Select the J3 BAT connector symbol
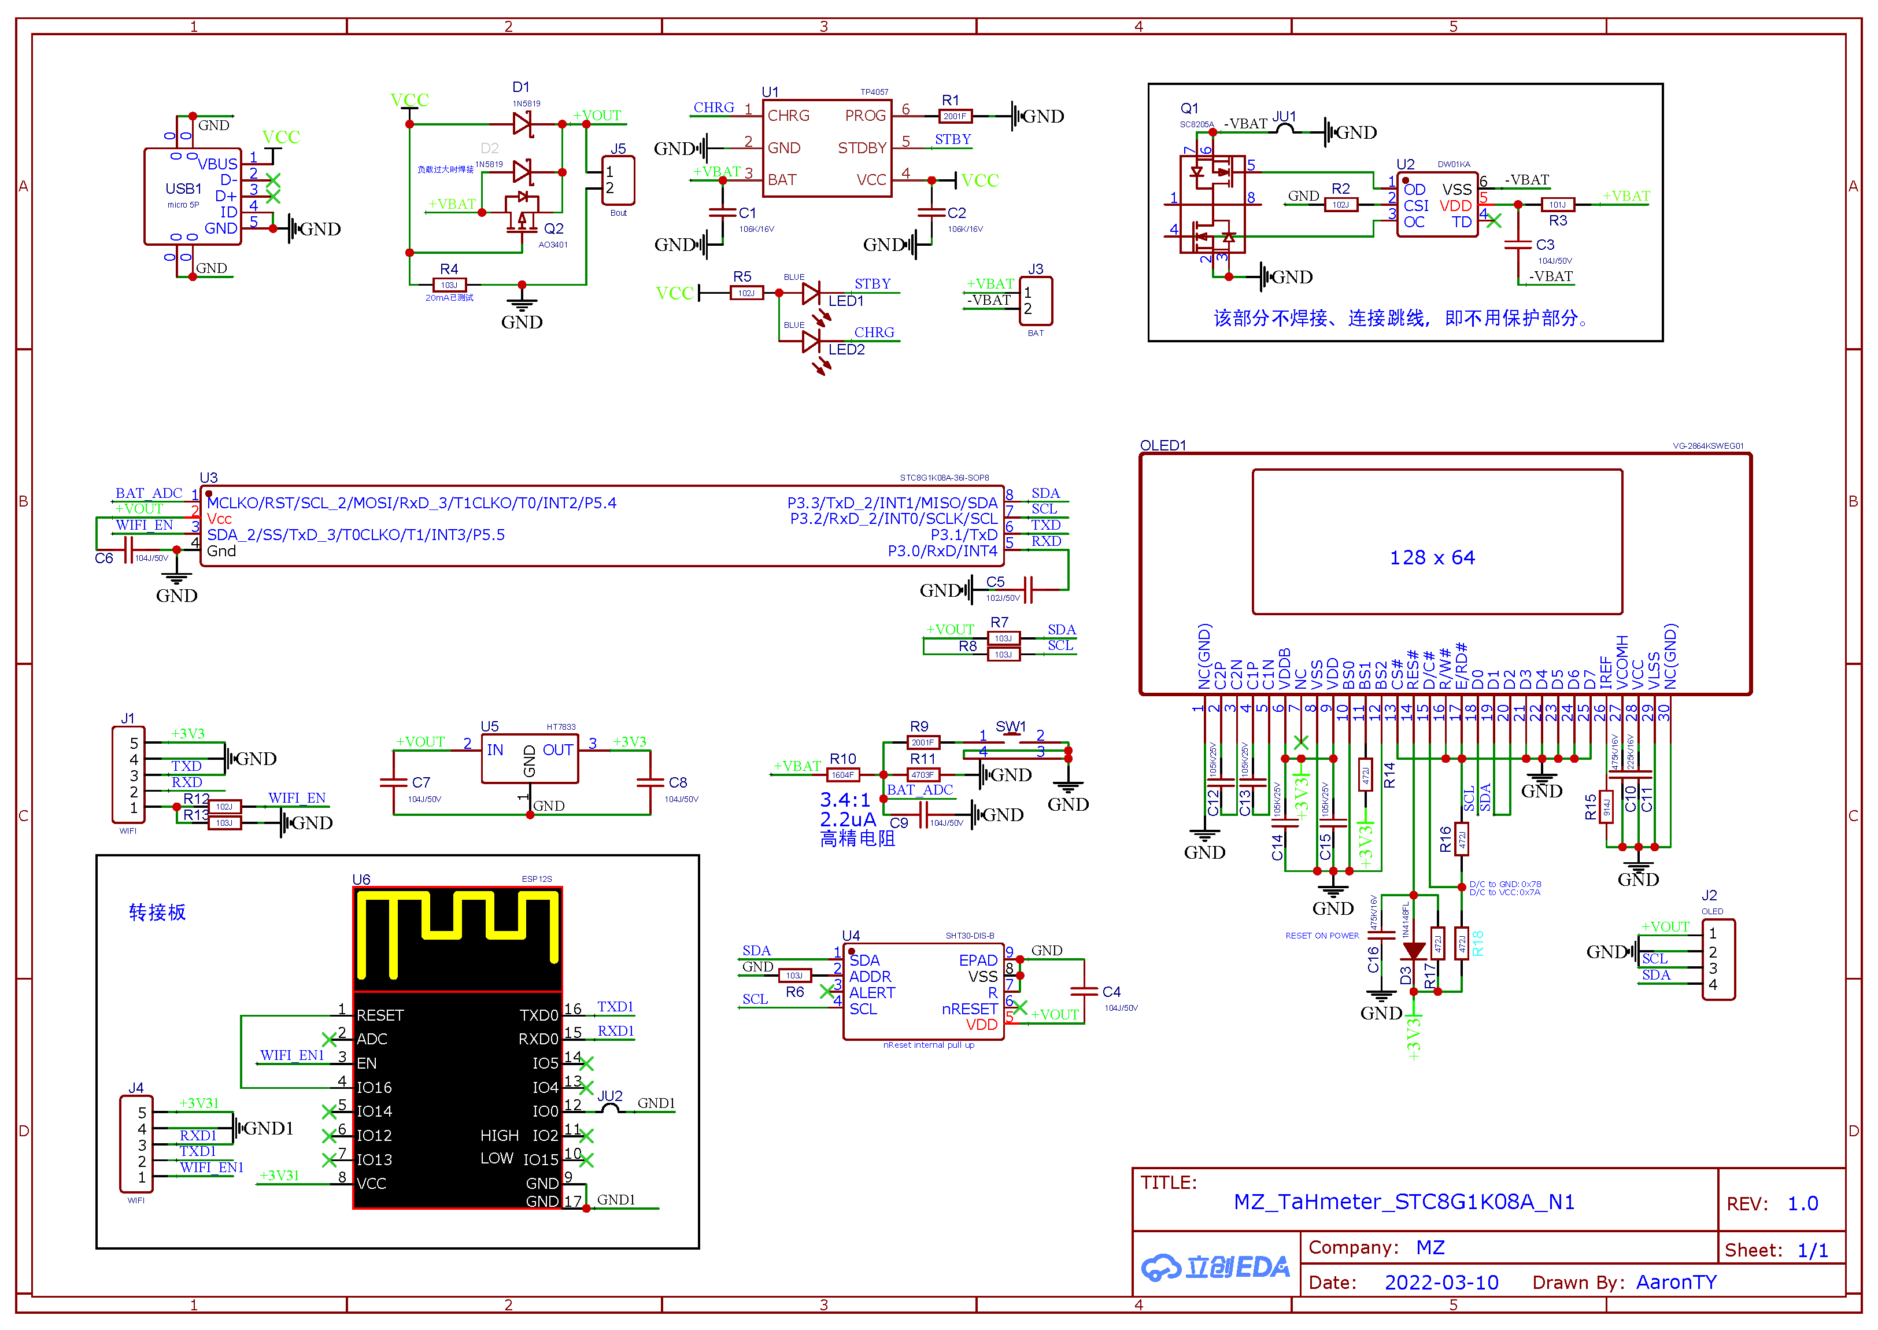 coord(1036,301)
